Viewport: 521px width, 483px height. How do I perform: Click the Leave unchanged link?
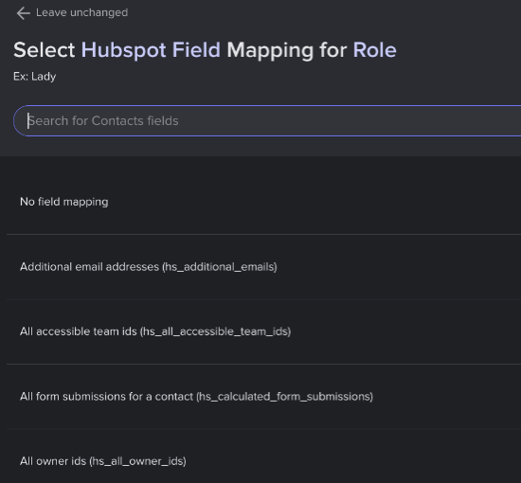pyautogui.click(x=81, y=12)
